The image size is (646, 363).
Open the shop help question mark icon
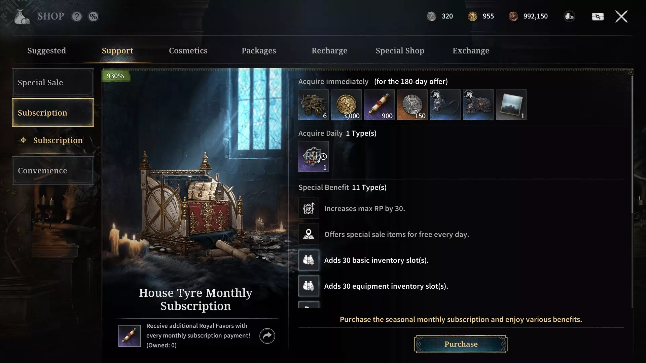[77, 16]
